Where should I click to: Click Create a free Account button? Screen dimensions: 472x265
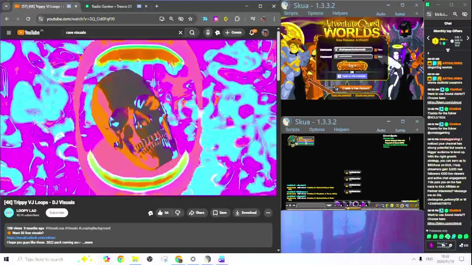(353, 88)
